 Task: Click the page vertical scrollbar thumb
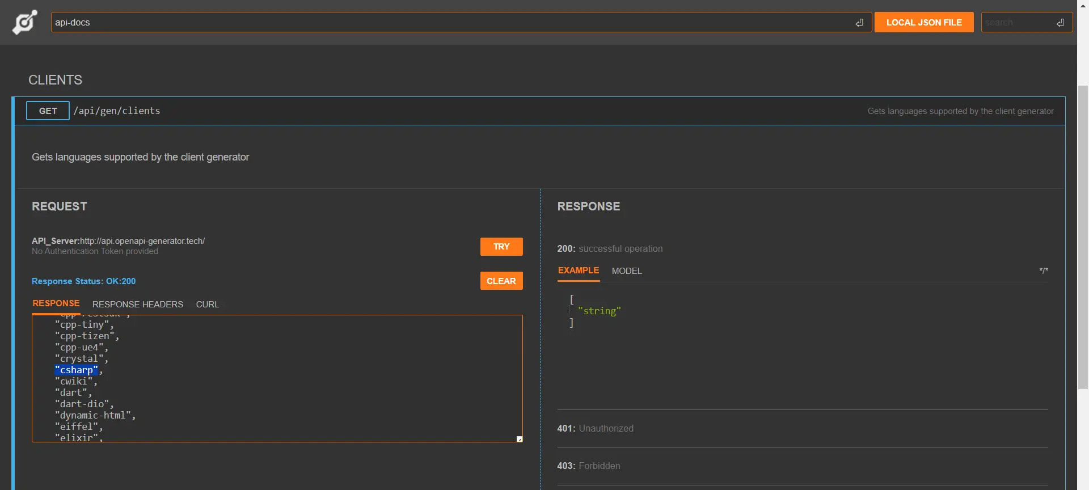click(x=1083, y=237)
